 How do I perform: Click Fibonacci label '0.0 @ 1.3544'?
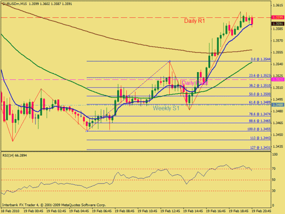pyautogui.click(x=260, y=59)
